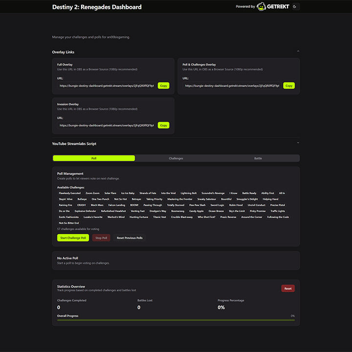Select the Pew Pew Slash challenge tag

[198, 205]
